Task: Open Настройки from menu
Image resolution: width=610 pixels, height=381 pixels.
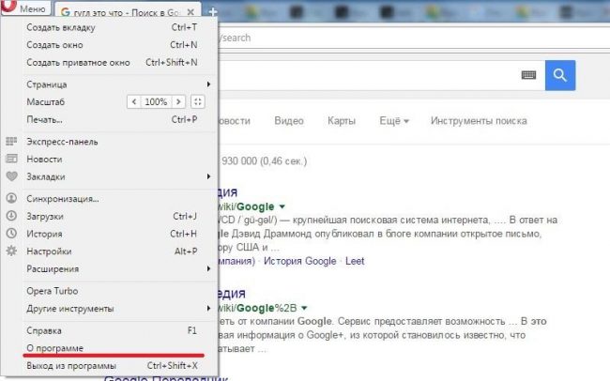Action: tap(112, 251)
